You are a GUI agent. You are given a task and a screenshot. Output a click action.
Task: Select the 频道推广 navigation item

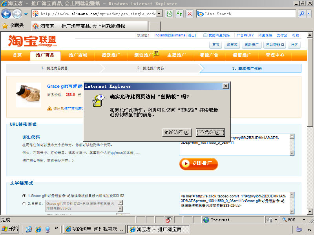point(143,55)
